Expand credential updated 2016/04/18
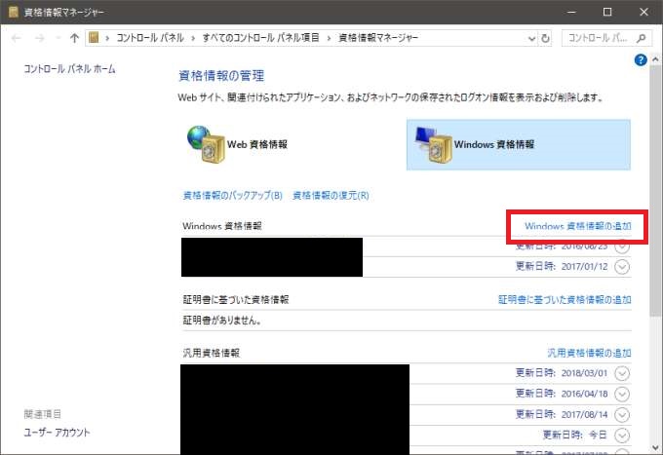Screen dimensions: 663x455 coord(622,395)
